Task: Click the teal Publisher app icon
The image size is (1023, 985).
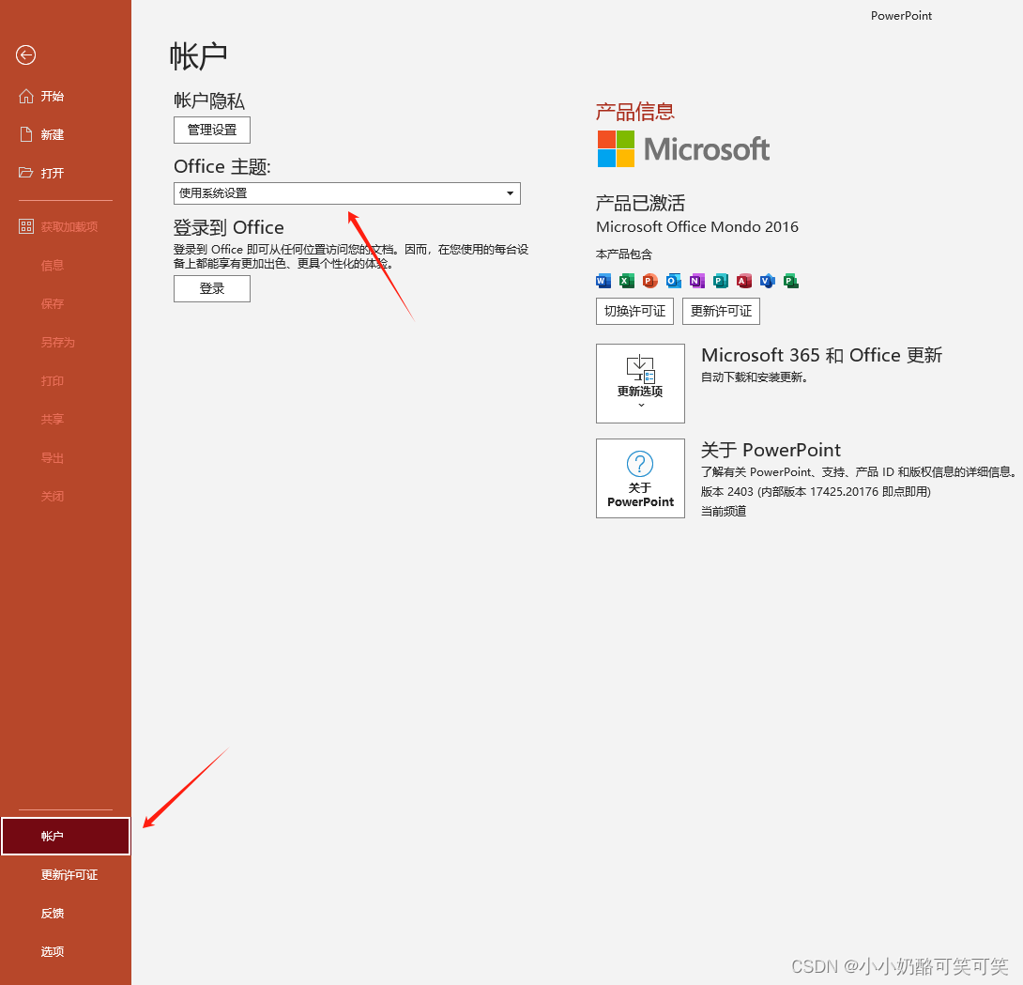Action: tap(720, 281)
